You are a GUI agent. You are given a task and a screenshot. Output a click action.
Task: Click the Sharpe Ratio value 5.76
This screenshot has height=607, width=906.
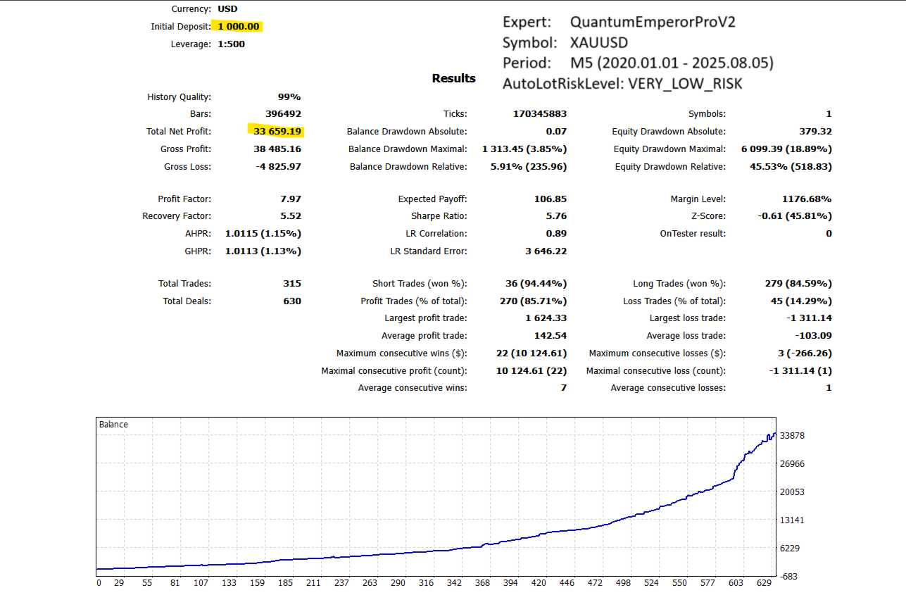click(555, 216)
